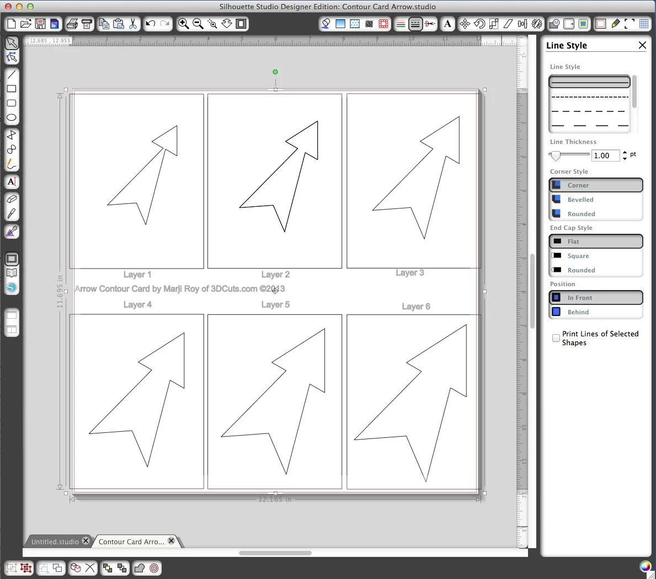Select the Rounded Rectangle tool
The height and width of the screenshot is (579, 656).
(x=11, y=103)
